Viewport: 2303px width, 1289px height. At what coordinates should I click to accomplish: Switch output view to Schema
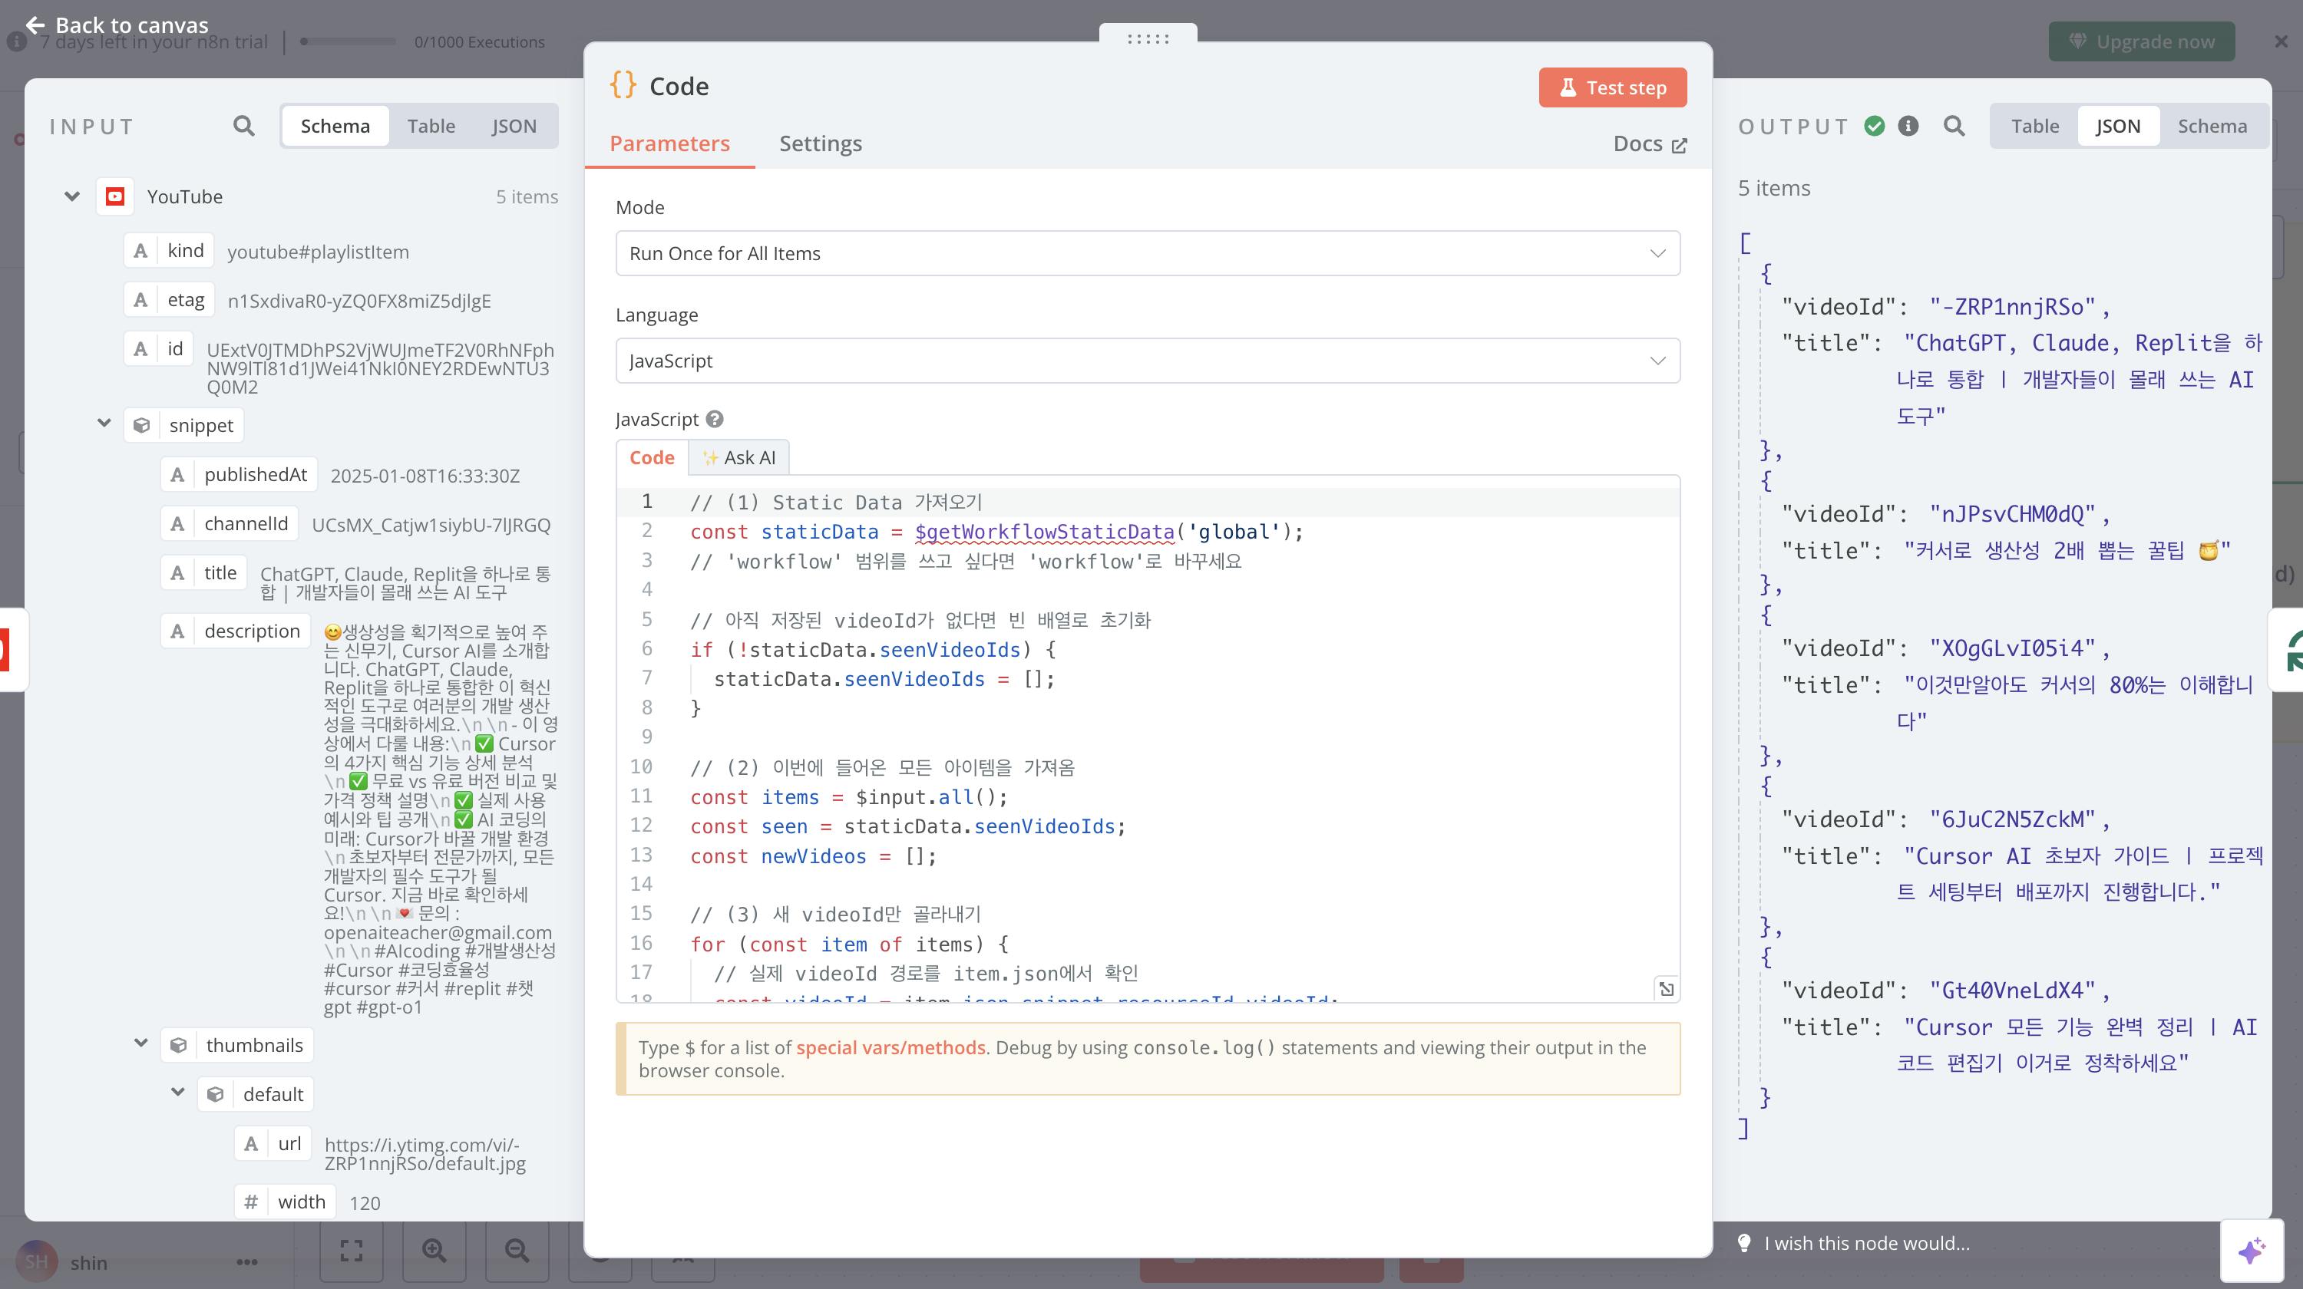pyautogui.click(x=2211, y=126)
